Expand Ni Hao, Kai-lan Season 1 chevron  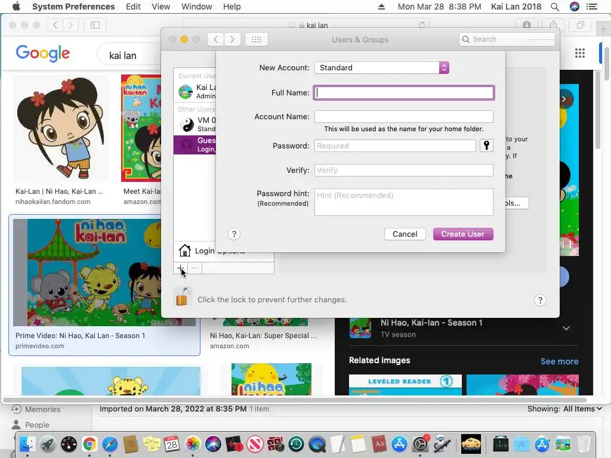point(566,328)
